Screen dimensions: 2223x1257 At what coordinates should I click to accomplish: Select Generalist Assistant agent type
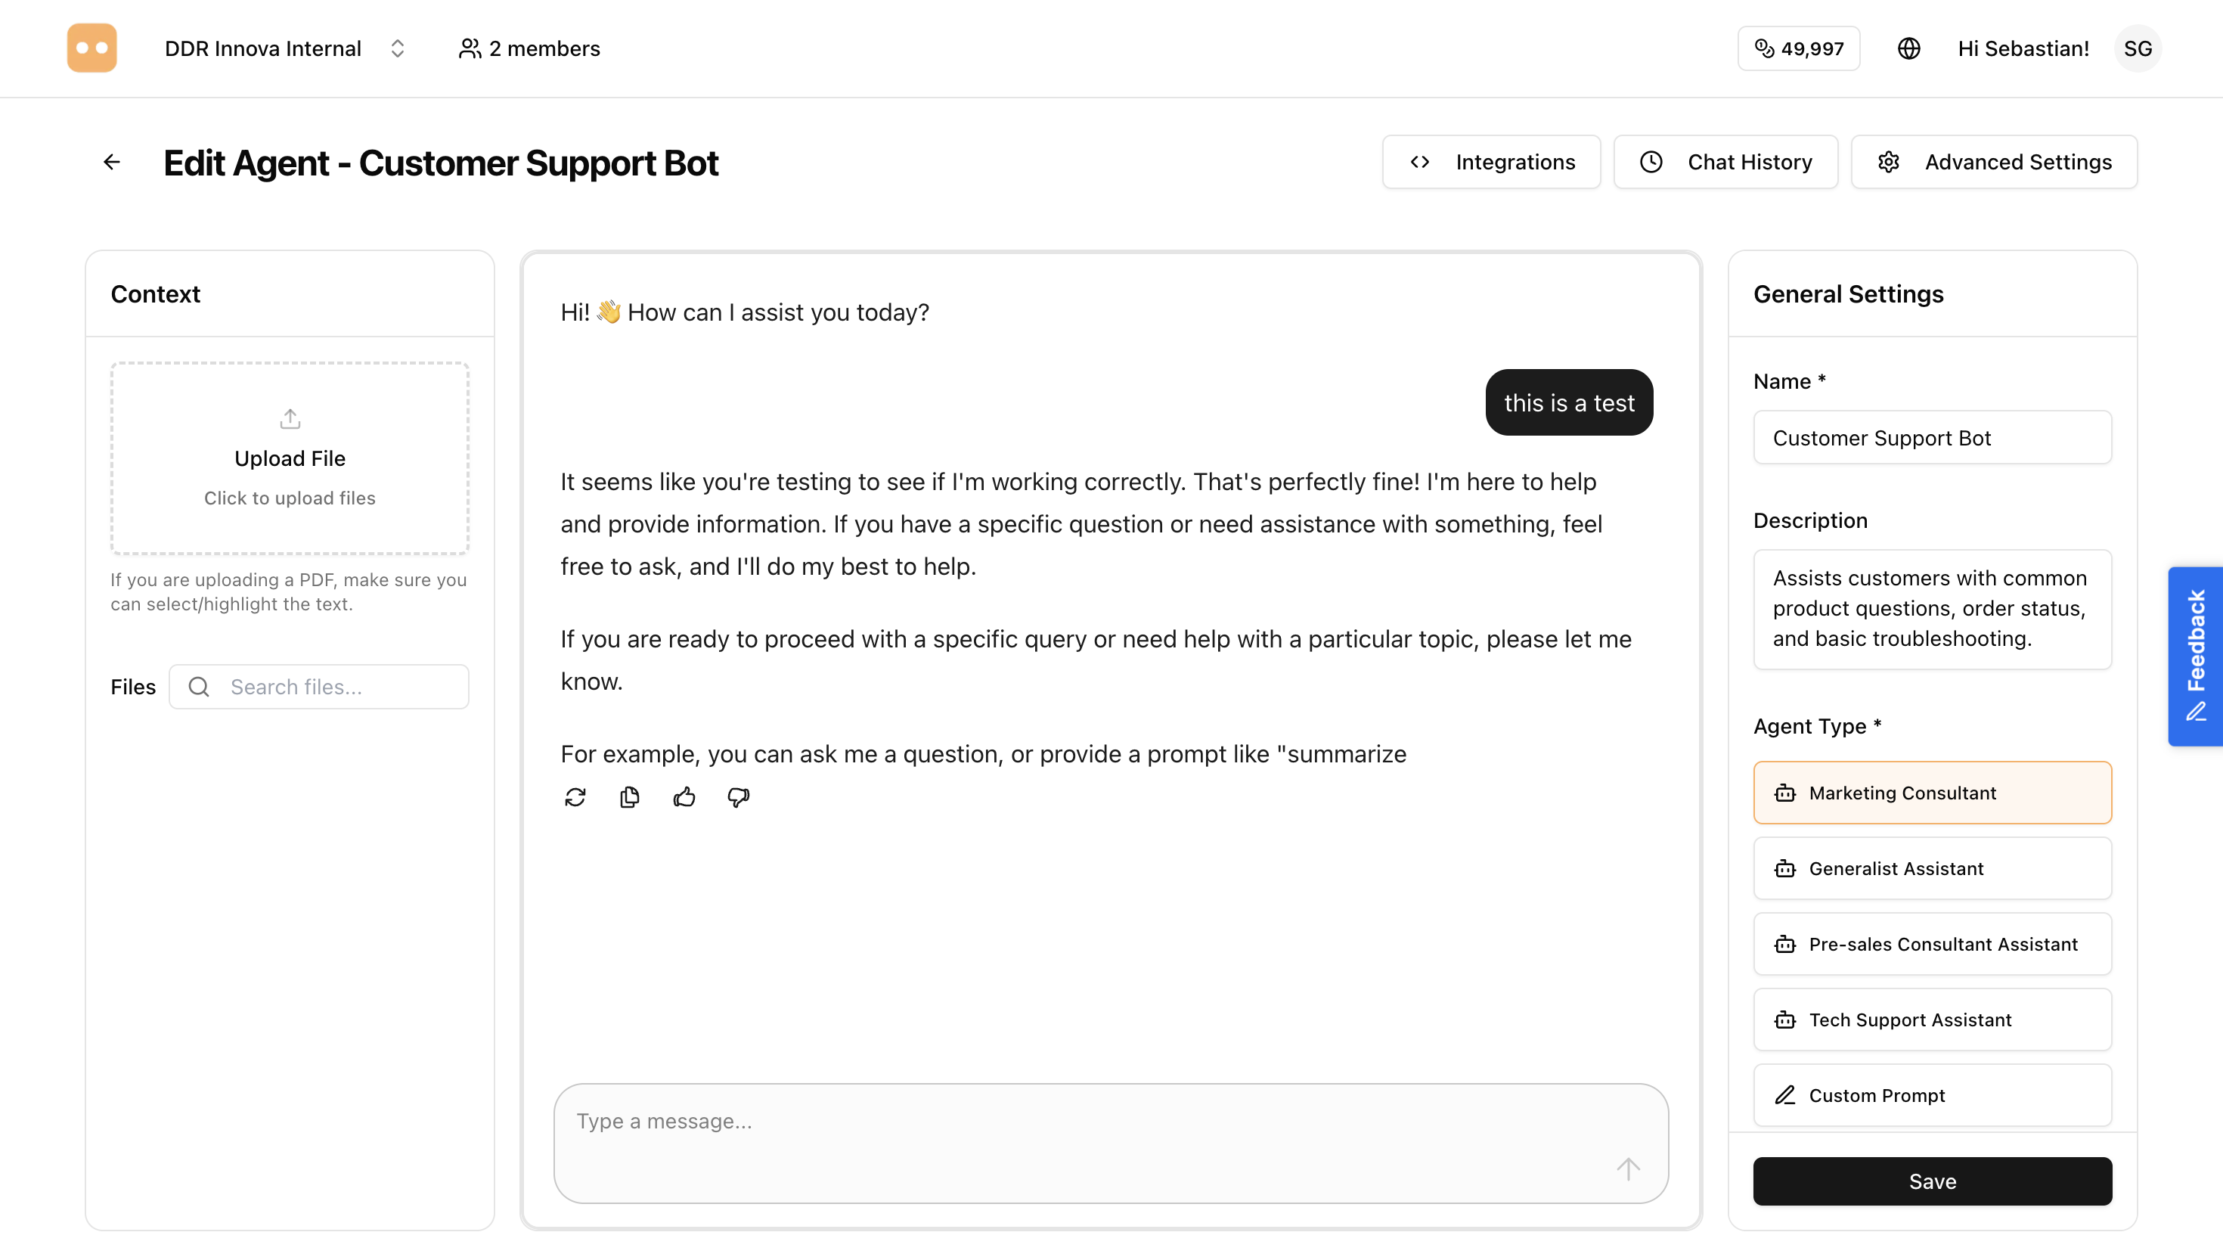[x=1931, y=868]
